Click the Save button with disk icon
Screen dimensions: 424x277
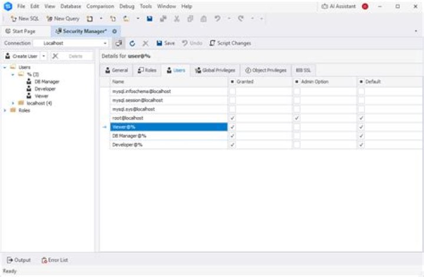(x=165, y=43)
